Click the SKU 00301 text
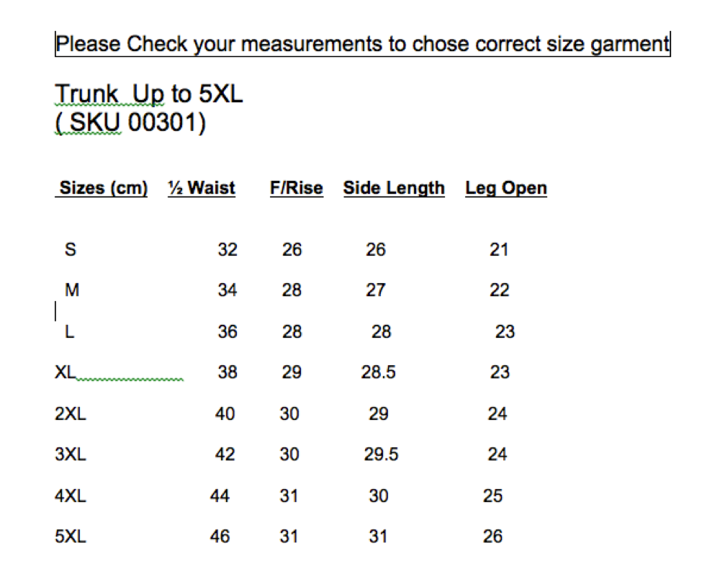 click(130, 124)
